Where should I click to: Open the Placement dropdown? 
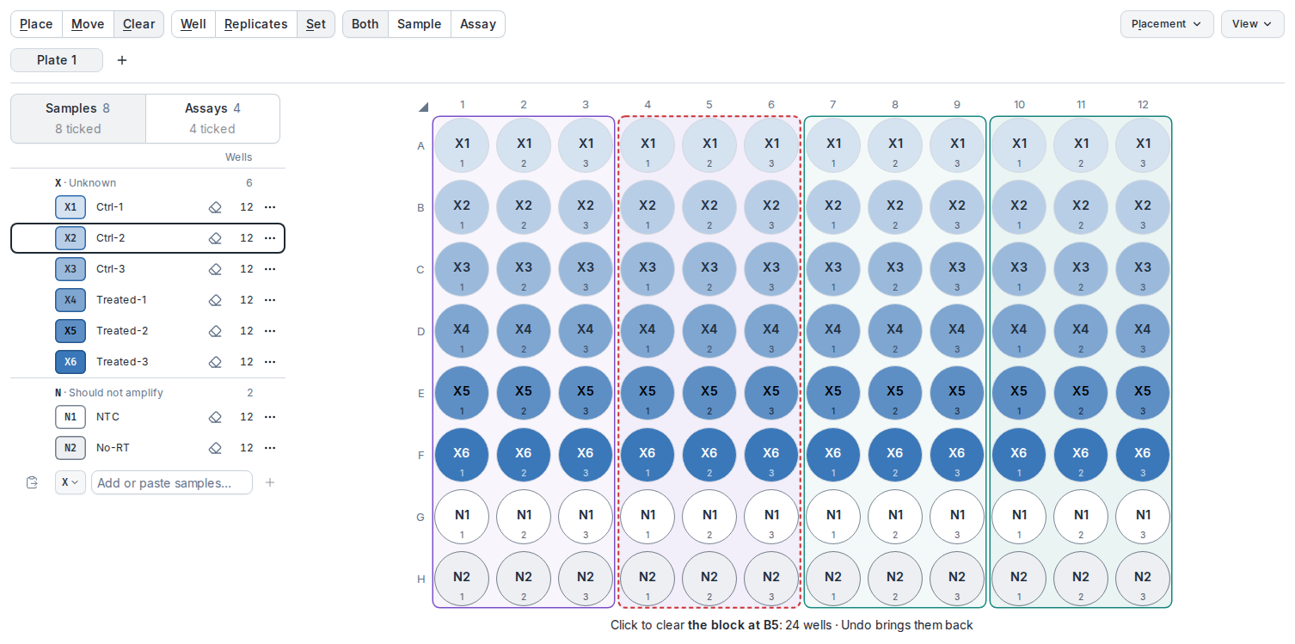[1167, 24]
